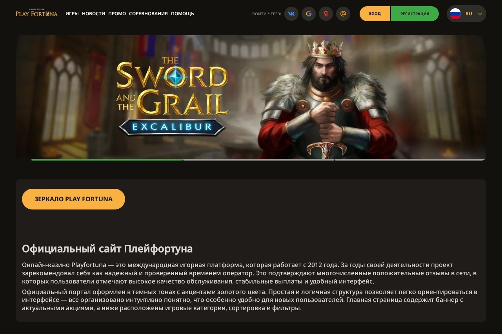This screenshot has height=334, width=502.
Task: Sign in with the VK icon
Action: [291, 14]
